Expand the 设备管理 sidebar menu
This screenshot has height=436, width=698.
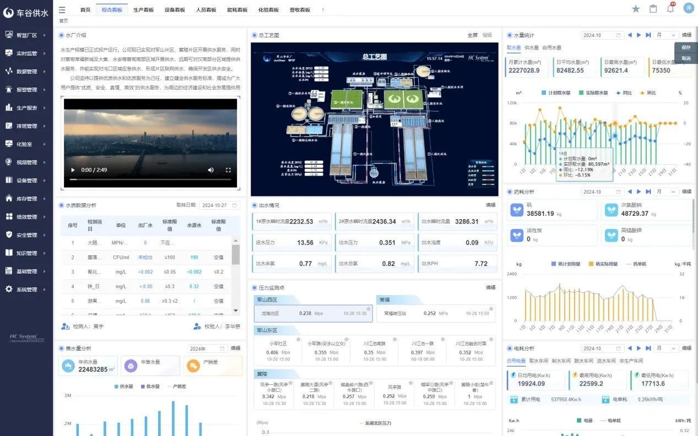tap(26, 180)
